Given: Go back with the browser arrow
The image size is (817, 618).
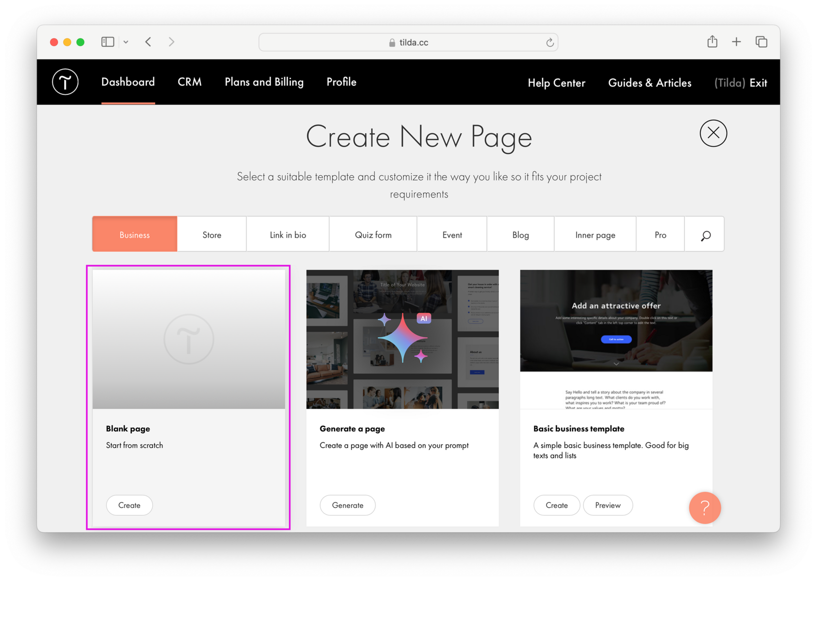Looking at the screenshot, I should pos(148,42).
